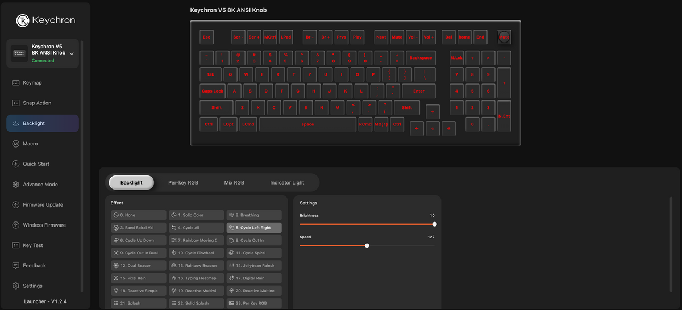
Task: Choose the 4. Cycle All effect
Action: [x=197, y=228]
